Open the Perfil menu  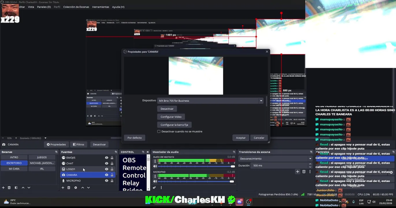[57, 7]
